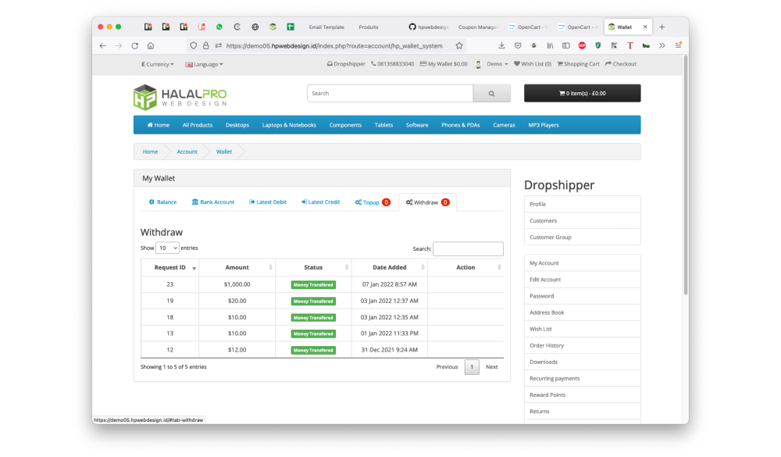Sort table by Request ID column
Viewport: 781px width, 457px height.
[170, 267]
